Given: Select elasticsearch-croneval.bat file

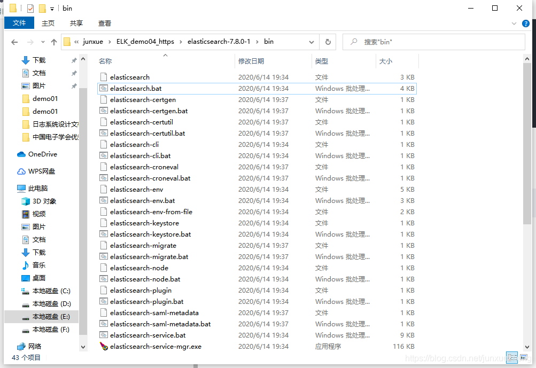Looking at the screenshot, I should pyautogui.click(x=150, y=178).
